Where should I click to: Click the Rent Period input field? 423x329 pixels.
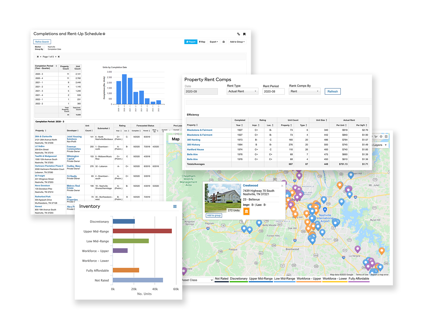coord(273,91)
